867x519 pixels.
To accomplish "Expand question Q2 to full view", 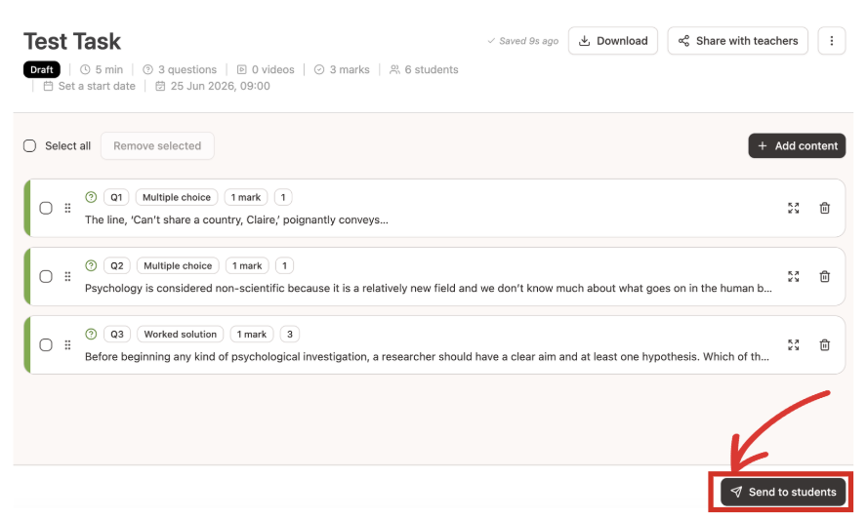I will [794, 277].
